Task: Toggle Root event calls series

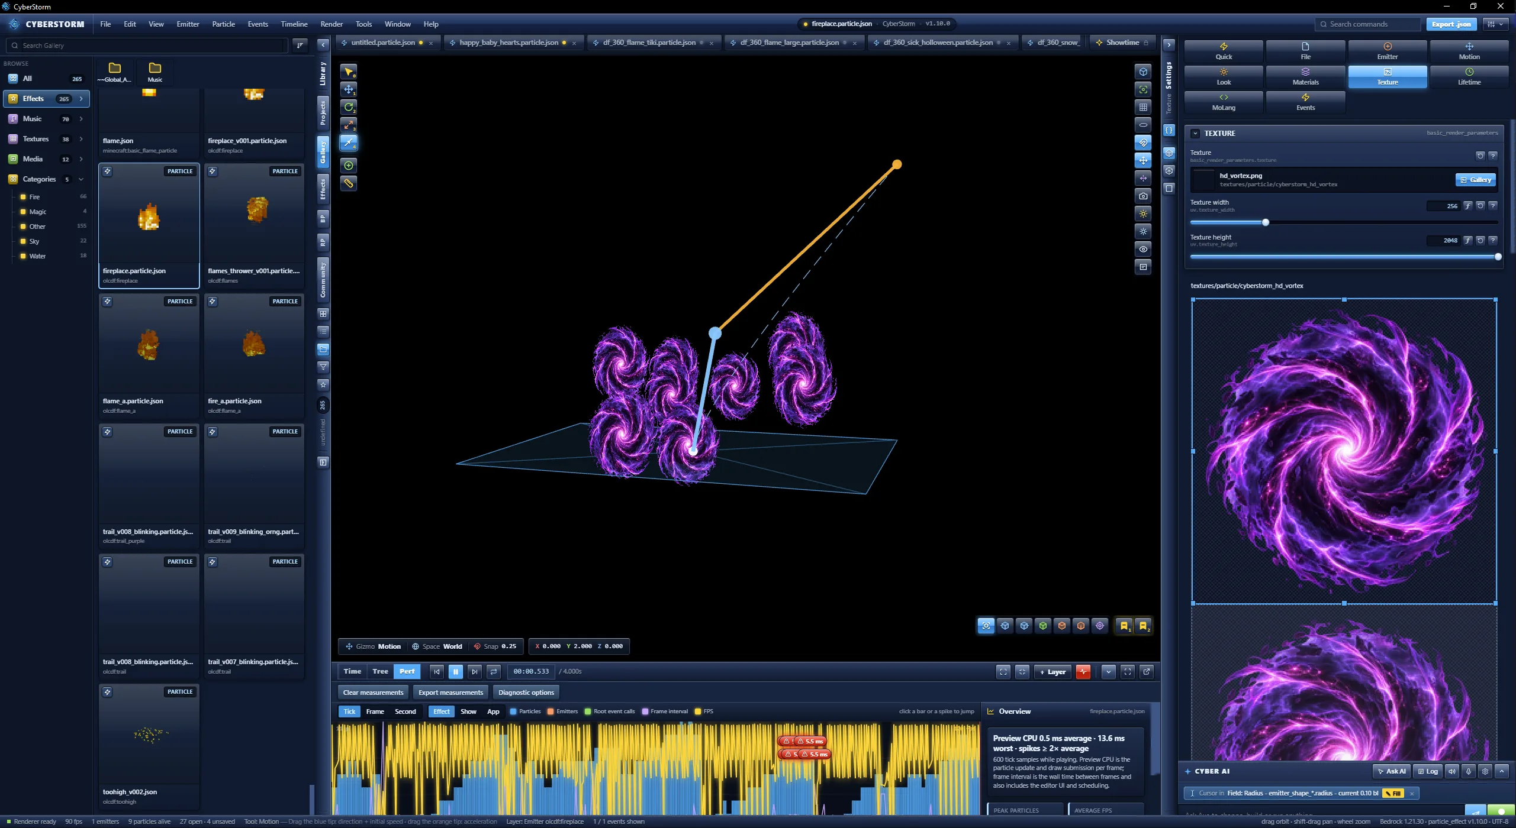Action: [610, 711]
